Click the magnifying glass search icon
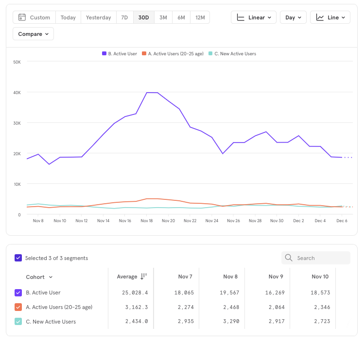This screenshot has width=364, height=342. pos(289,258)
